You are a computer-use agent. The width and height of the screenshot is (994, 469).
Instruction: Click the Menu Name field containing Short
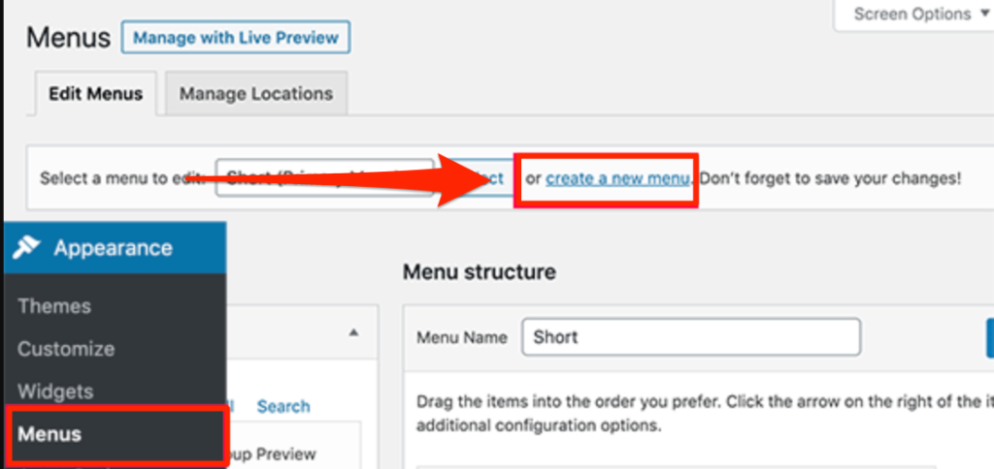click(691, 337)
